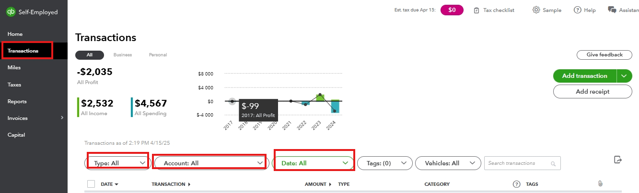The height and width of the screenshot is (193, 639).
Task: Click the attachment paperclip column icon
Action: [x=600, y=184]
